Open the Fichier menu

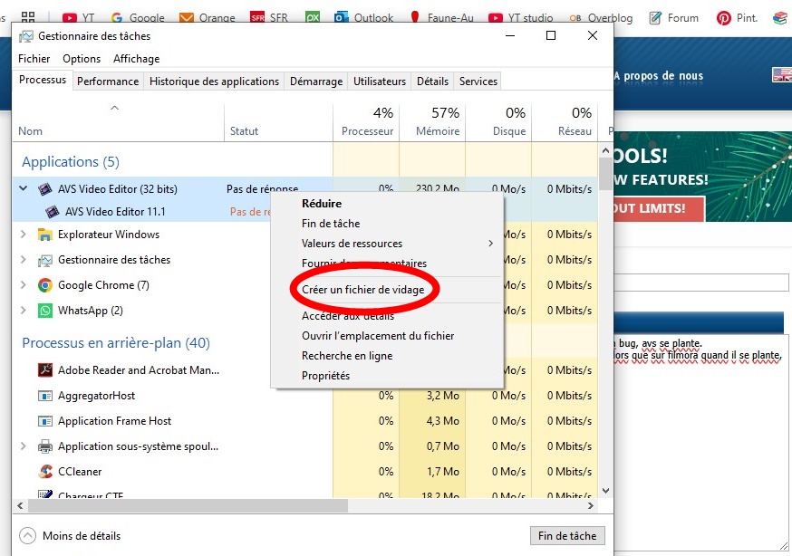(34, 59)
